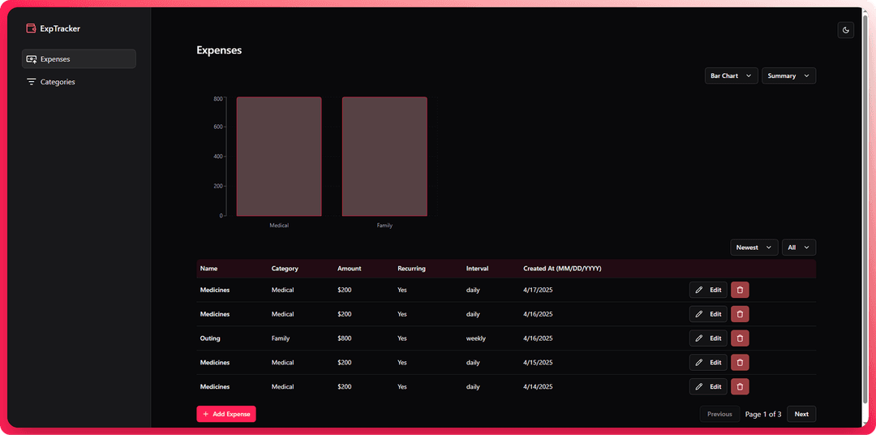Click the Add Expense button

click(226, 414)
